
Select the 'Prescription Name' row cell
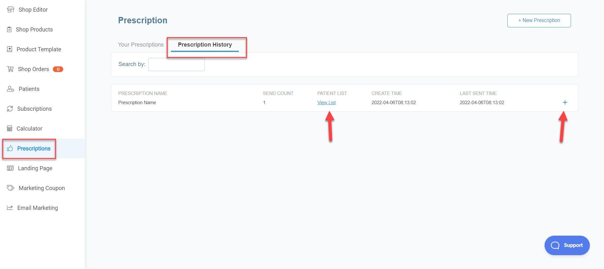pyautogui.click(x=137, y=103)
